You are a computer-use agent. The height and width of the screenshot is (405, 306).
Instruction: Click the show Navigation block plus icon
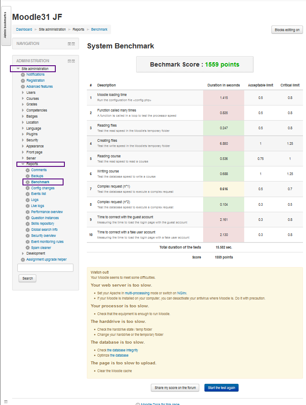click(x=69, y=44)
